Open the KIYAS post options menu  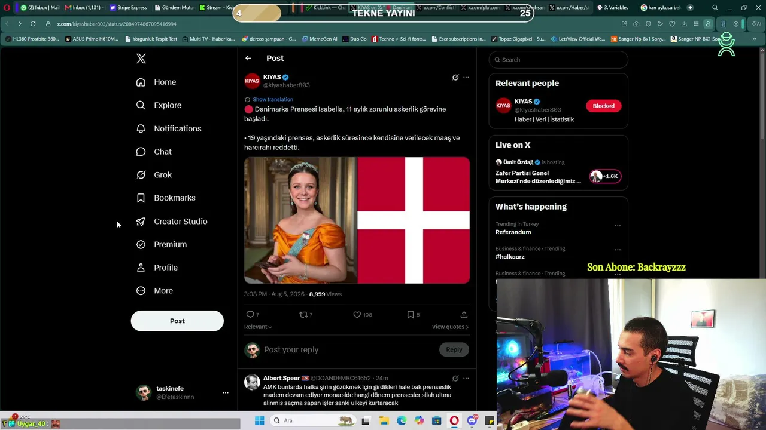466,77
